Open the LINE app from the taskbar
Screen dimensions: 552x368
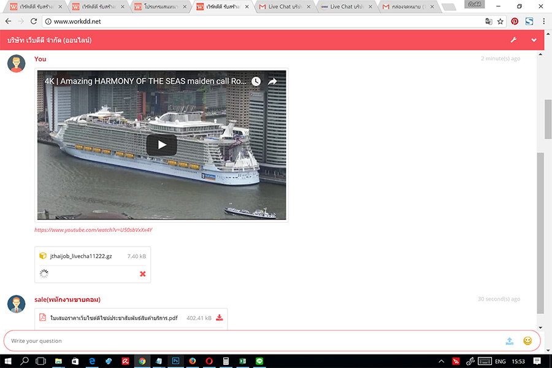259,361
